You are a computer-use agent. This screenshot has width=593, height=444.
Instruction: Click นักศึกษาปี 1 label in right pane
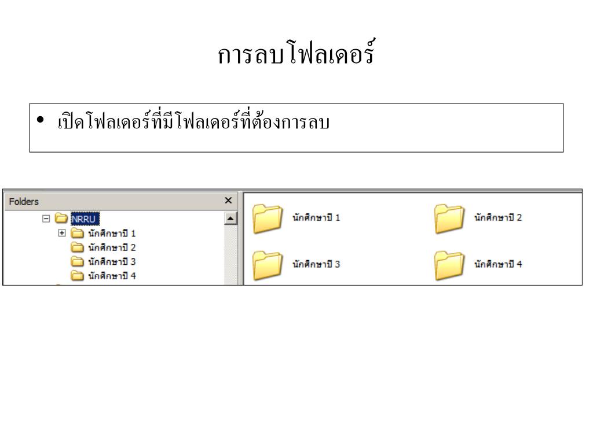(x=316, y=217)
